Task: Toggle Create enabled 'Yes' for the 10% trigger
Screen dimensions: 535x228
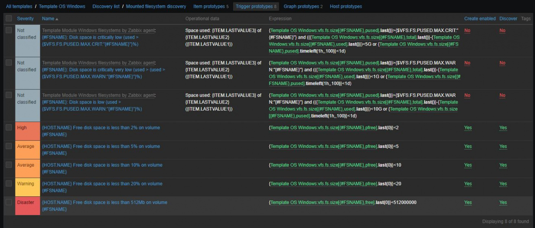Action: [x=468, y=165]
